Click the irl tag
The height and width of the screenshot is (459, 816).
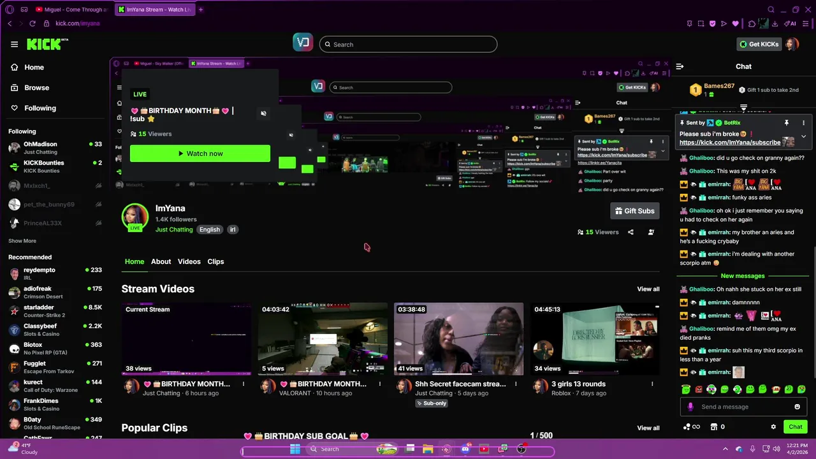click(233, 229)
